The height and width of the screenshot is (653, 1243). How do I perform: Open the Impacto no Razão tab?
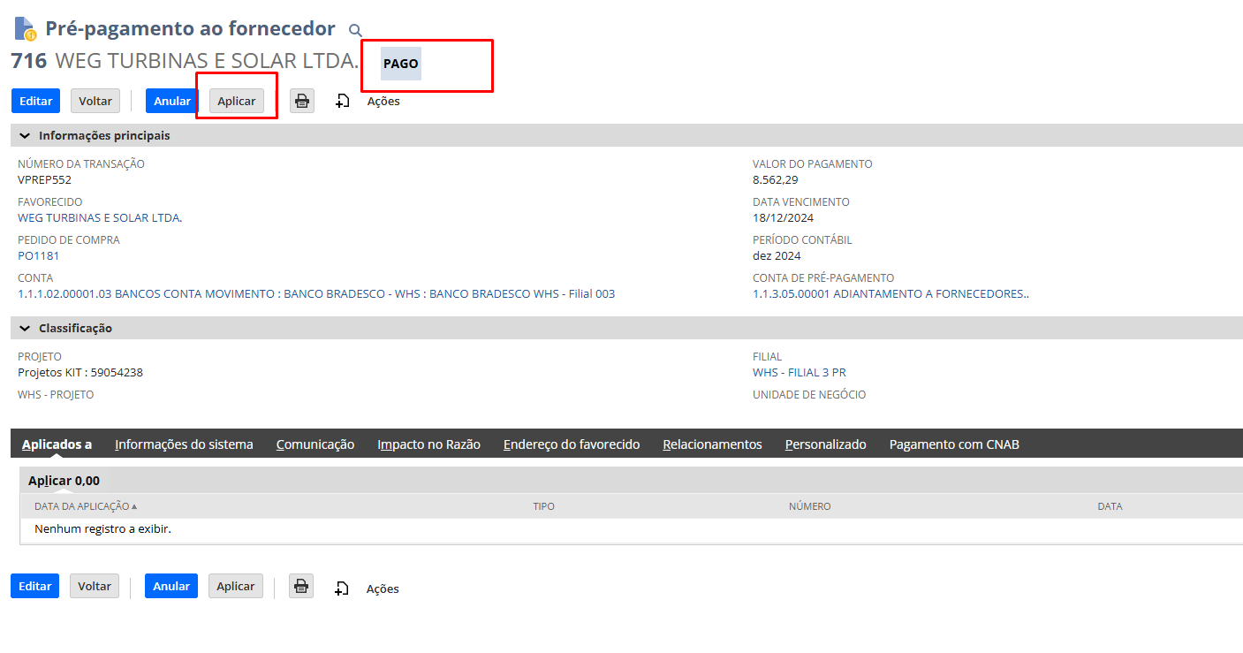(x=428, y=444)
